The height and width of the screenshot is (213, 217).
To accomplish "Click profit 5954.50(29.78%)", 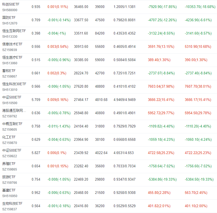I will click(198, 113).
